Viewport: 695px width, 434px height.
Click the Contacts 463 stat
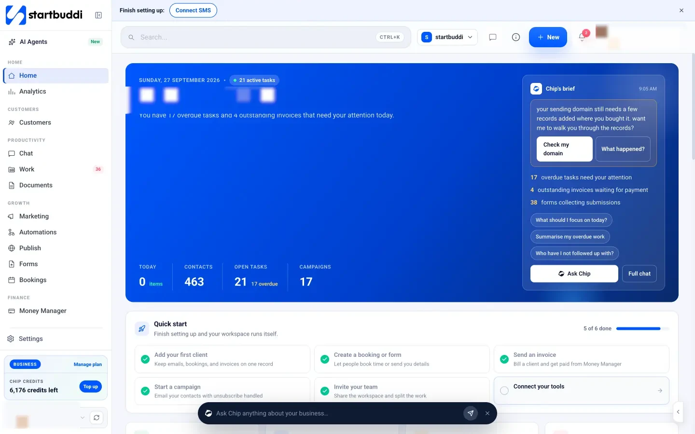click(198, 277)
